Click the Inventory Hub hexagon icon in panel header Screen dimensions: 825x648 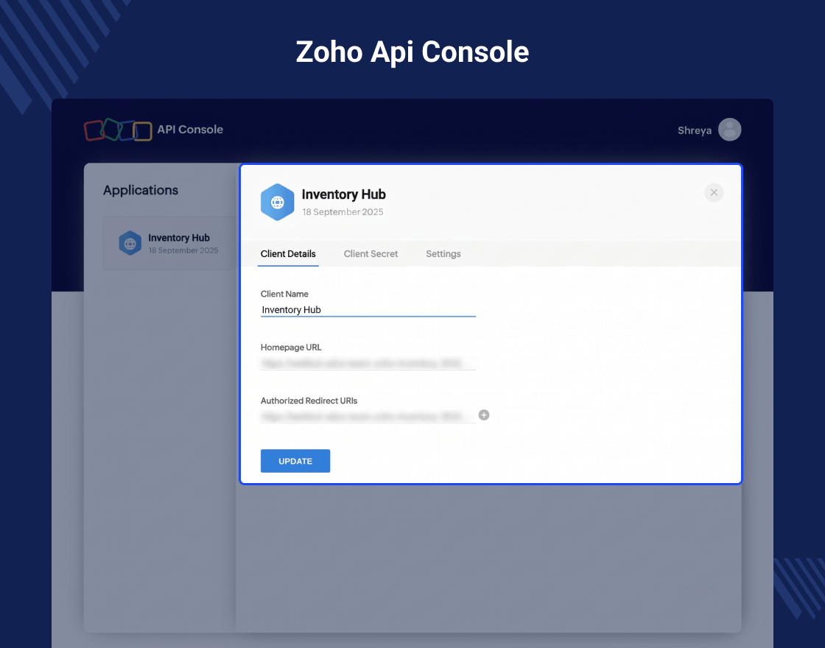[x=277, y=202]
